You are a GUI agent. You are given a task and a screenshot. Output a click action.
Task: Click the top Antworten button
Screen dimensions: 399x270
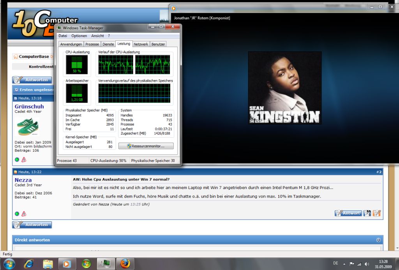[x=32, y=80]
